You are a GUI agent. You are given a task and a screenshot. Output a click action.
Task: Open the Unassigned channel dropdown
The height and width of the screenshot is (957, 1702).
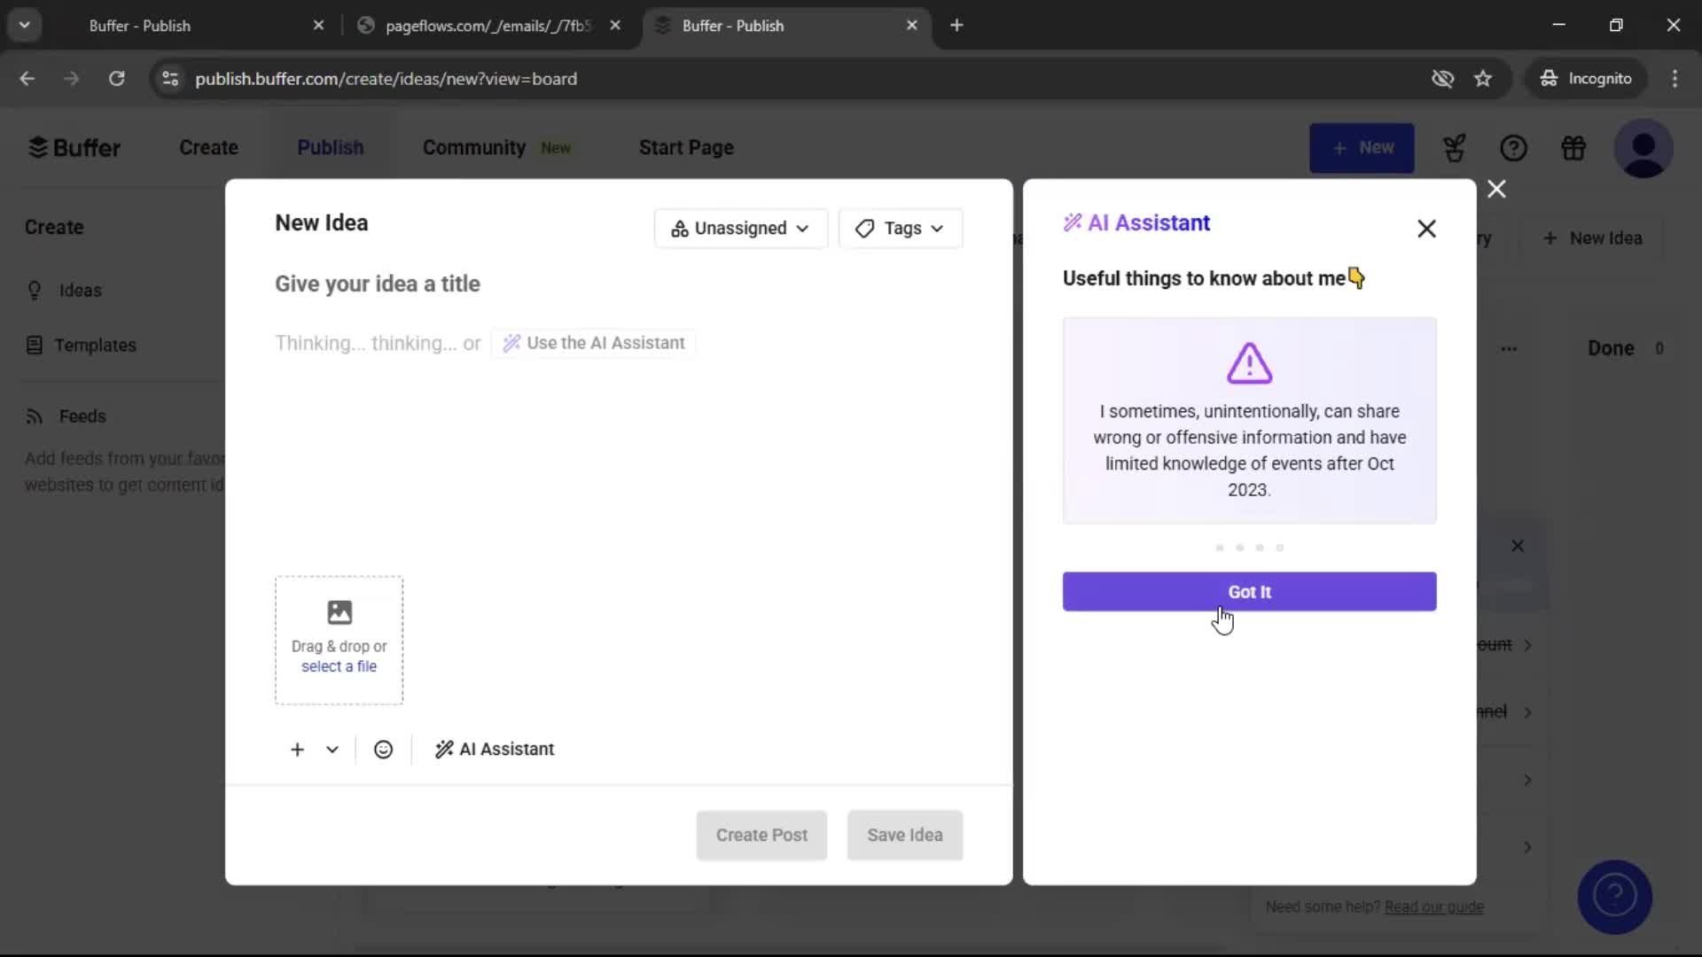[740, 228]
